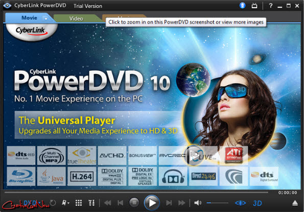Toggle TrueTheater blue eye effects
This screenshot has width=304, height=212.
point(241,203)
